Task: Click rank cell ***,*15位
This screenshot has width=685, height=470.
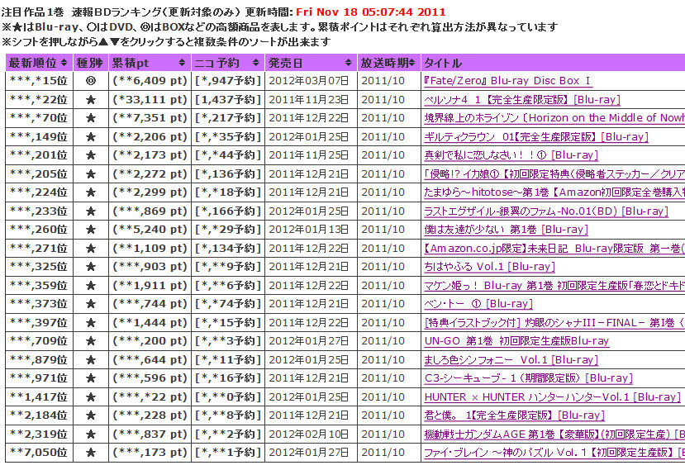Action: click(x=39, y=81)
